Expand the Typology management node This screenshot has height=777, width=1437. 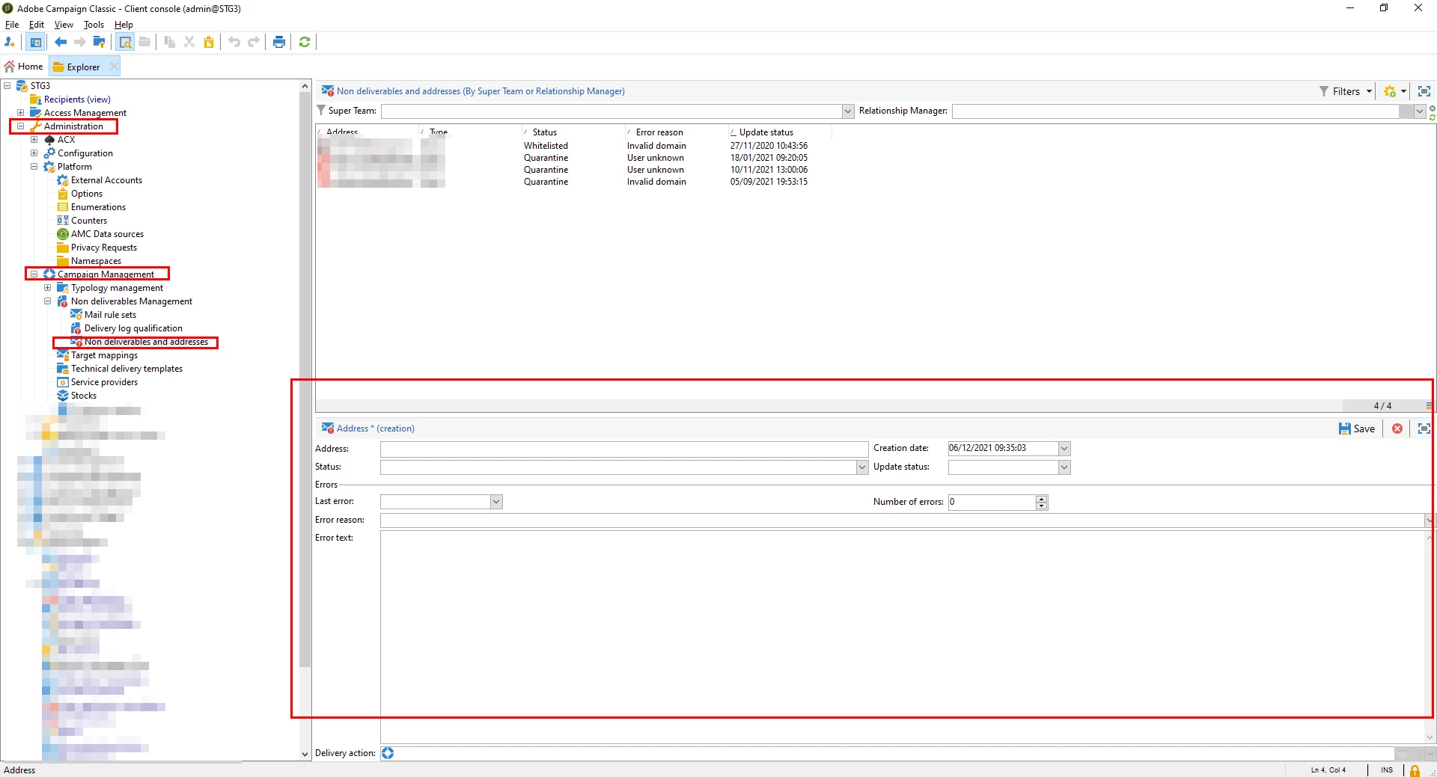tap(48, 288)
